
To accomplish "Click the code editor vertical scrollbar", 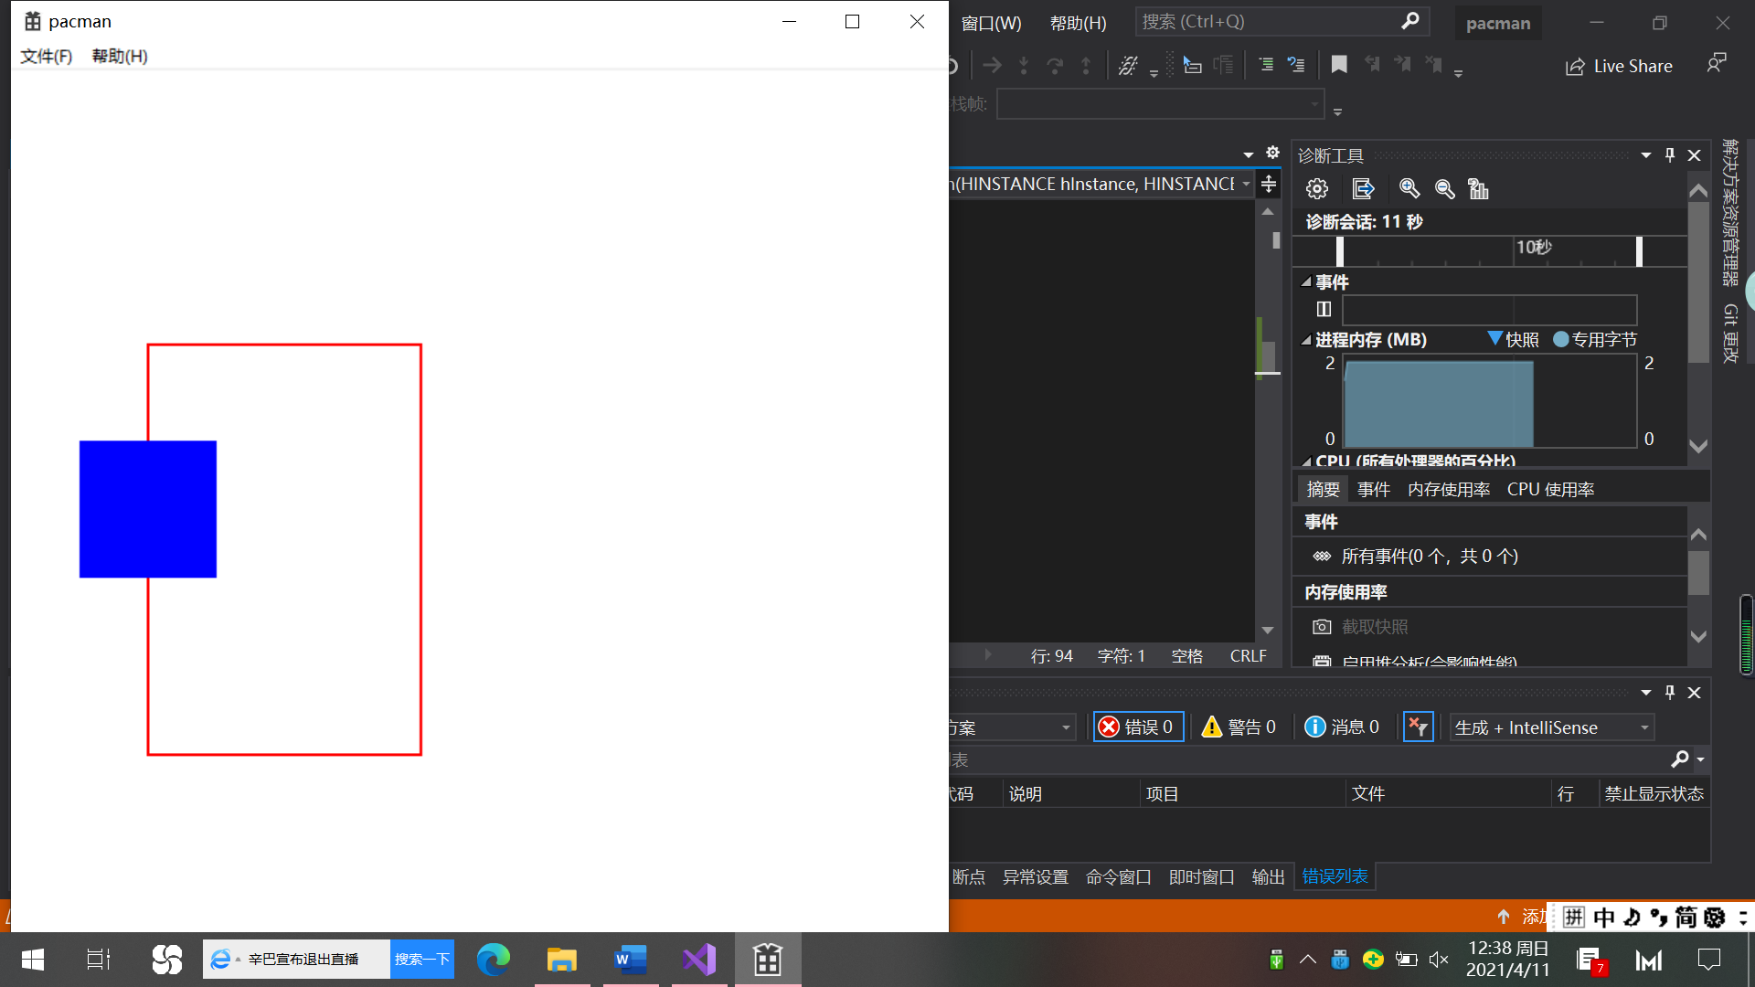I will pos(1267,420).
